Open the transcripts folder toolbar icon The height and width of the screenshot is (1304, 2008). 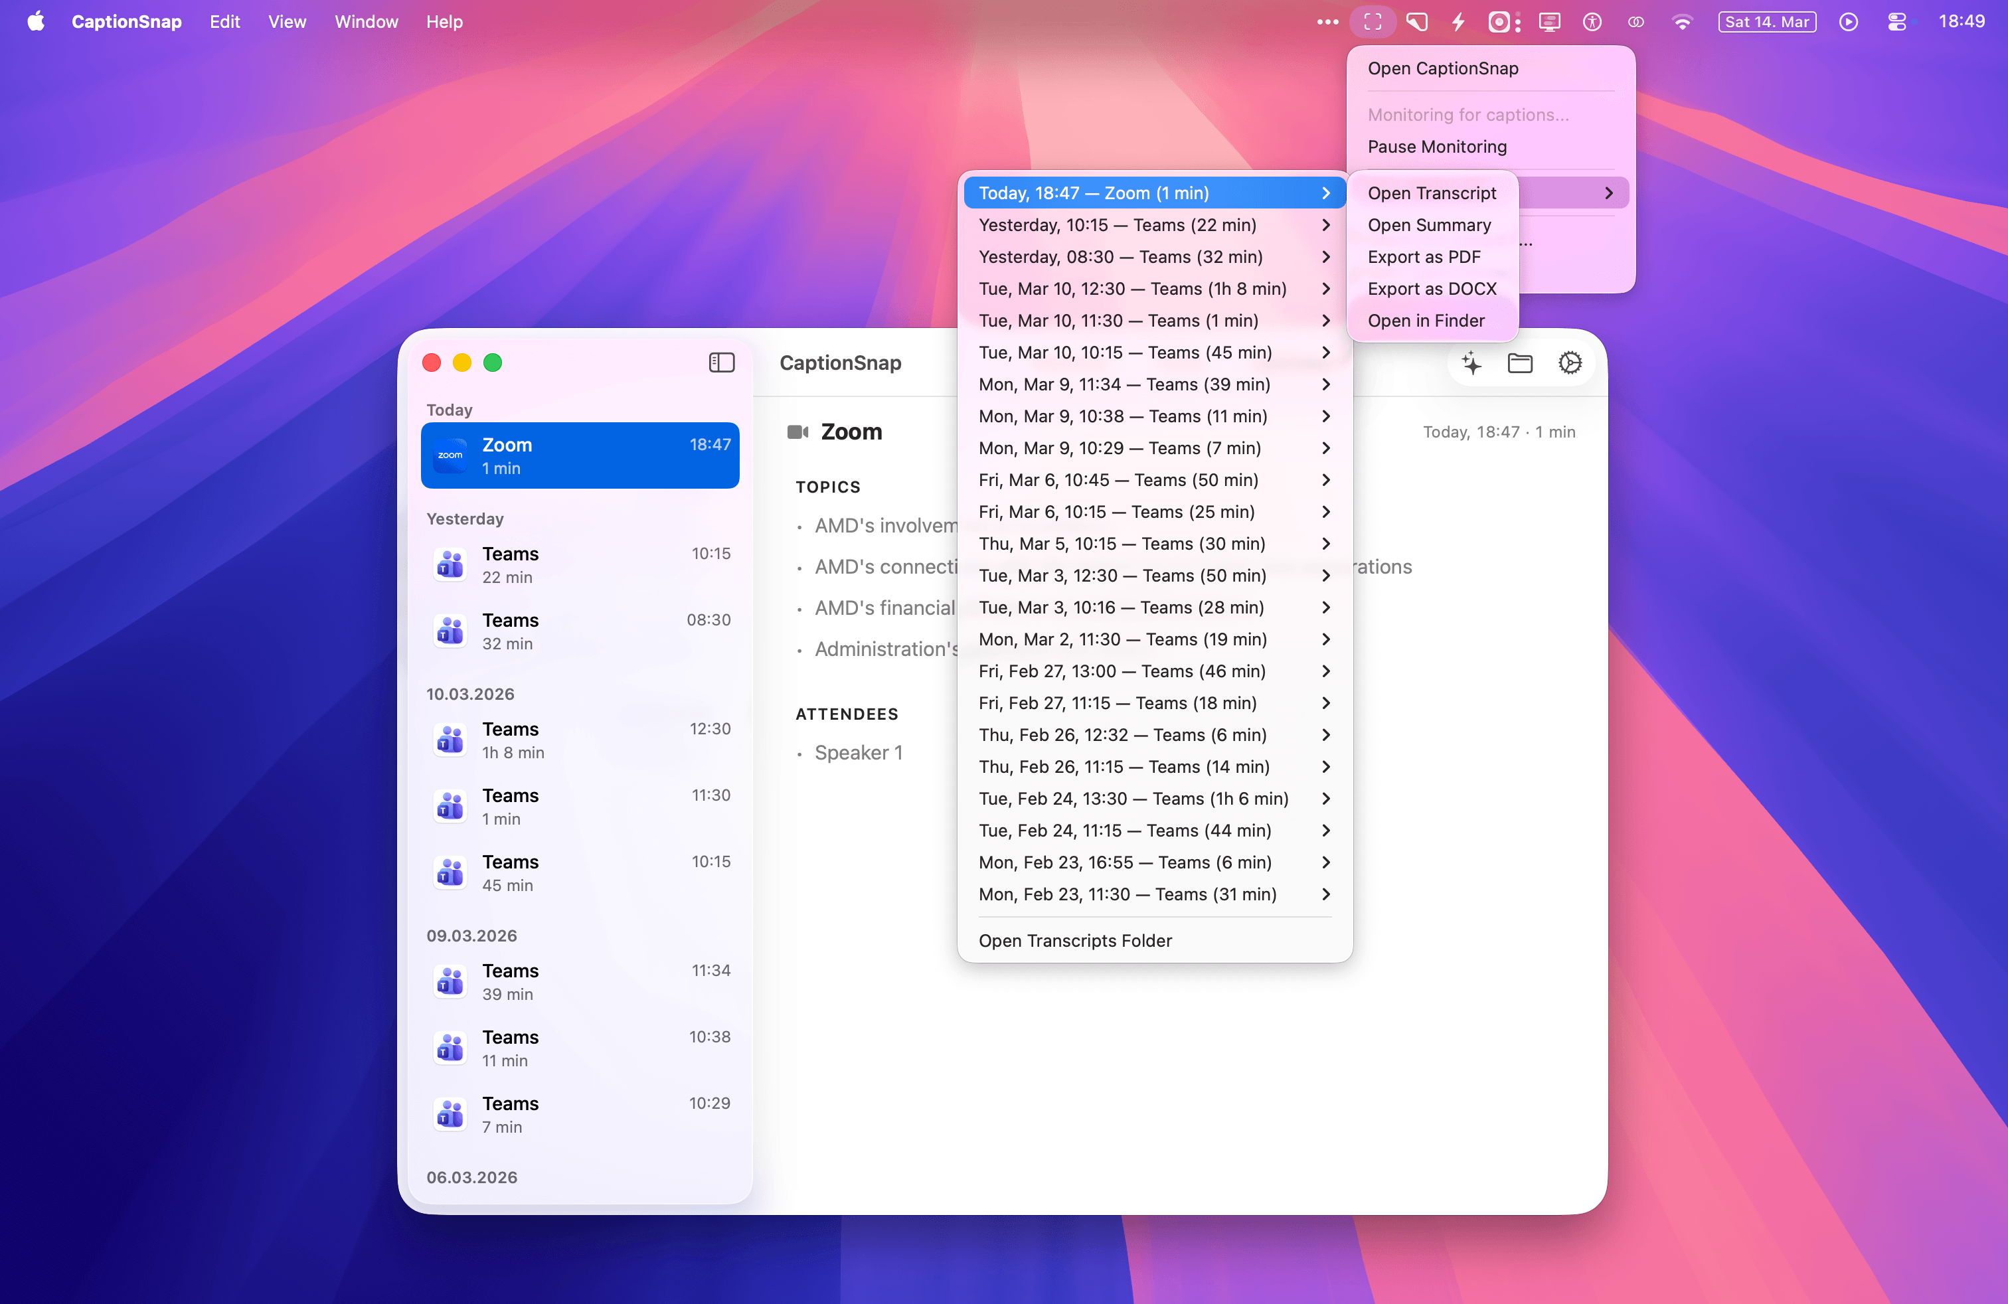(x=1519, y=363)
